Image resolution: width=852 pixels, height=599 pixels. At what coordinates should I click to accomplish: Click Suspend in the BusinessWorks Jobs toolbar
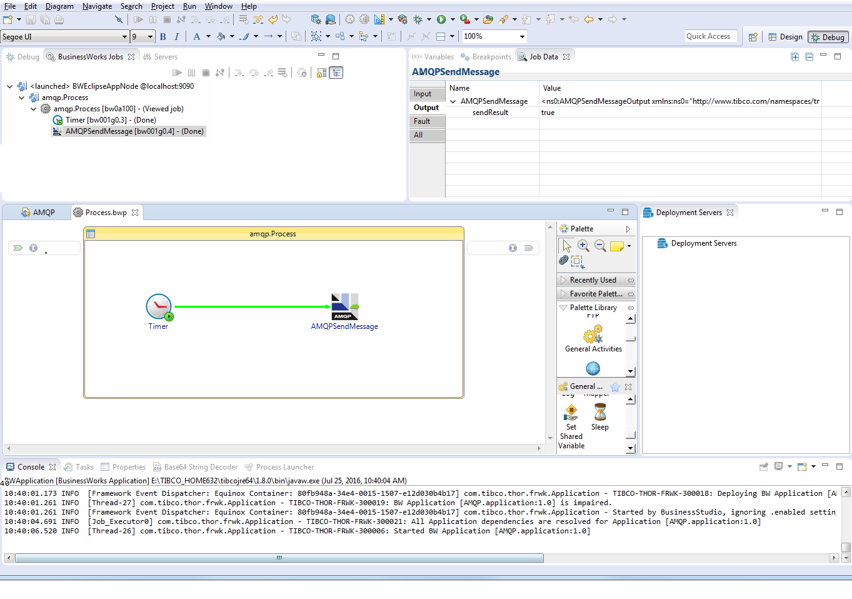[x=191, y=73]
